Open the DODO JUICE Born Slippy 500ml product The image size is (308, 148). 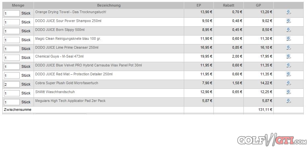pyautogui.click(x=60, y=30)
